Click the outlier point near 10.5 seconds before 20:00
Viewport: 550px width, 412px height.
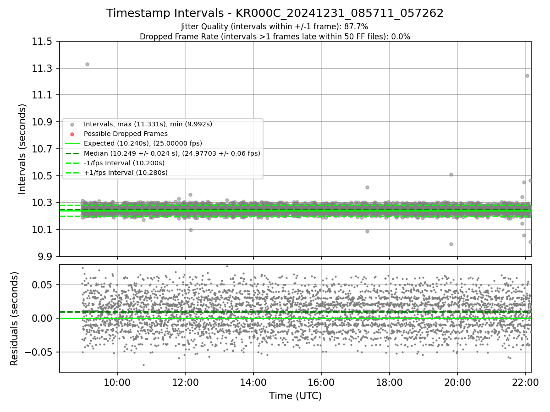click(x=451, y=174)
